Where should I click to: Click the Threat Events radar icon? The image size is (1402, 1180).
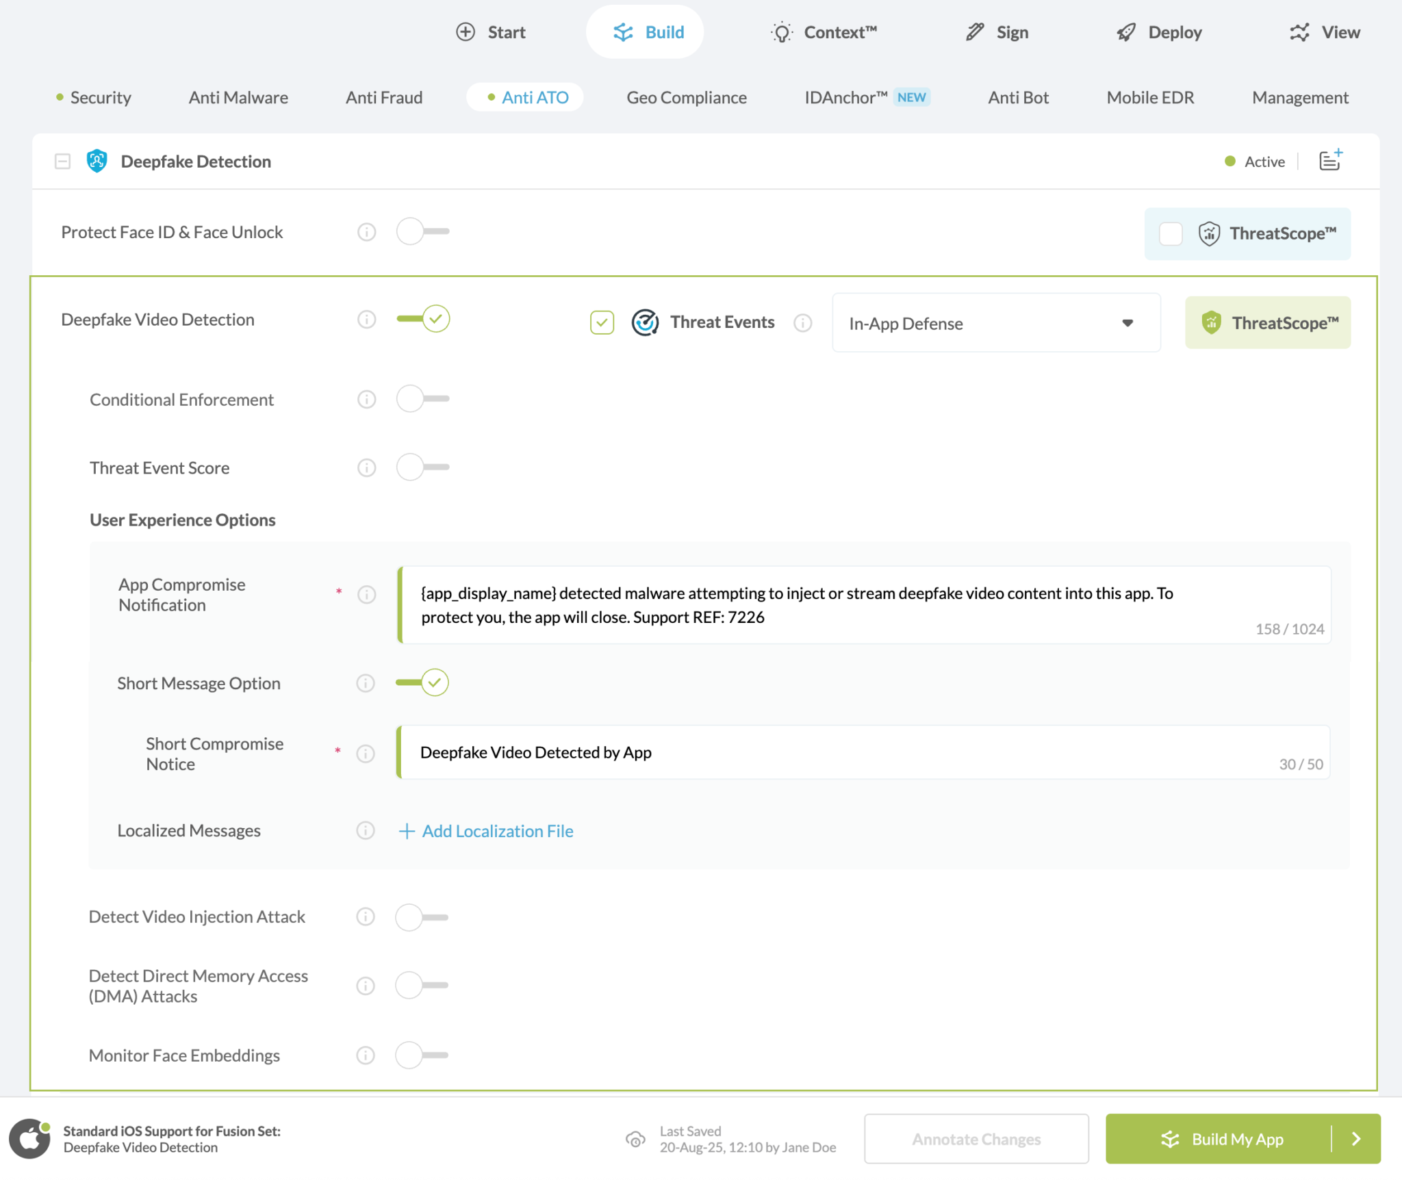point(644,322)
